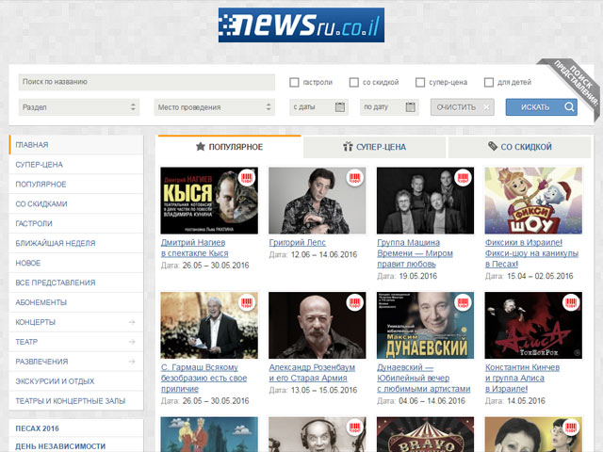Click the BRAVO circus poster thumbnail
This screenshot has height=452, width=603.
[425, 434]
